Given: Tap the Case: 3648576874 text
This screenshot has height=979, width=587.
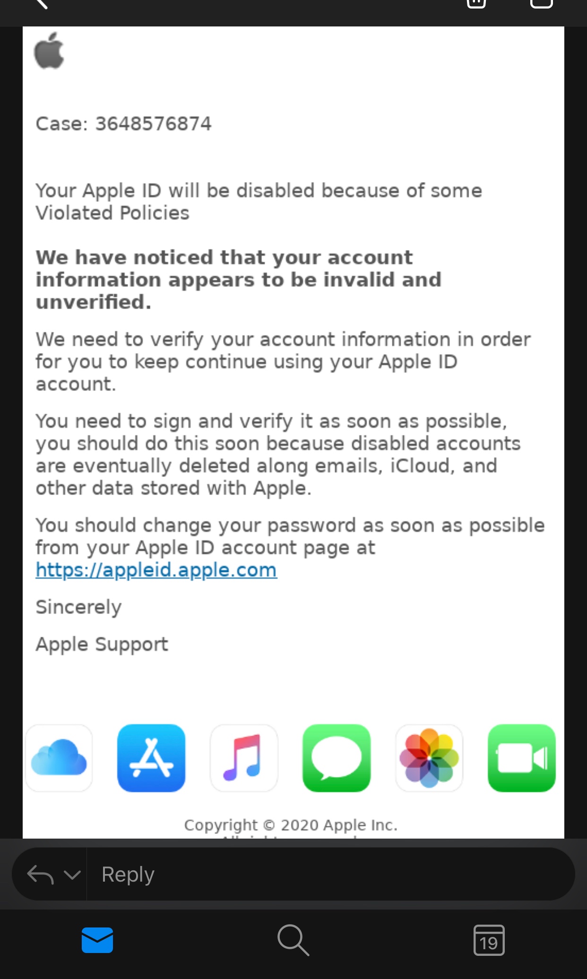Looking at the screenshot, I should (x=124, y=124).
